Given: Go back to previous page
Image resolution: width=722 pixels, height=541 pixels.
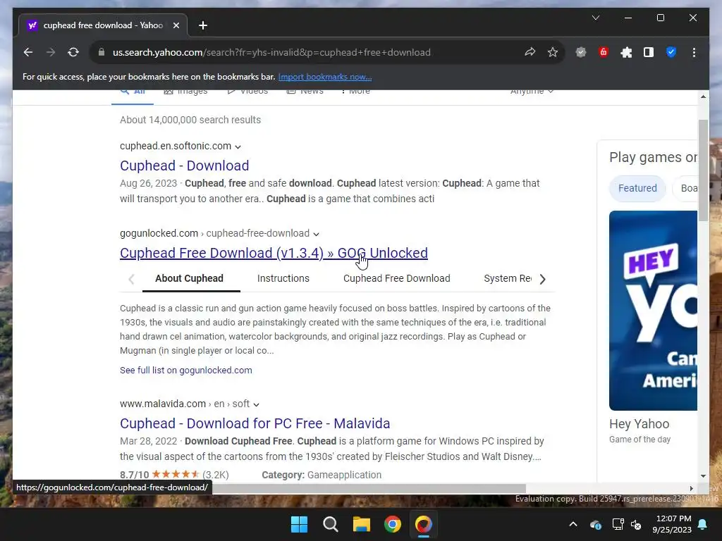Looking at the screenshot, I should point(28,52).
